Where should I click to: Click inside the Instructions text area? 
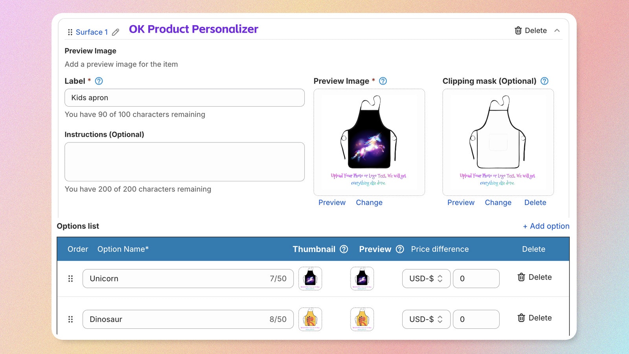click(x=185, y=162)
